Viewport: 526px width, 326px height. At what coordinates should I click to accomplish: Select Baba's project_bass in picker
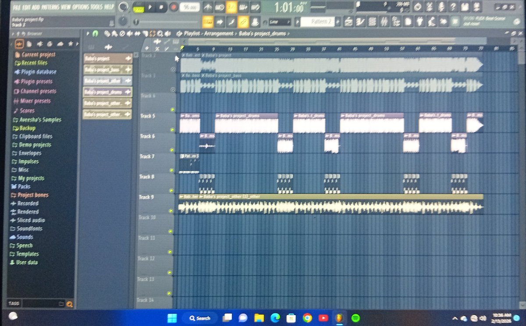[x=107, y=69]
